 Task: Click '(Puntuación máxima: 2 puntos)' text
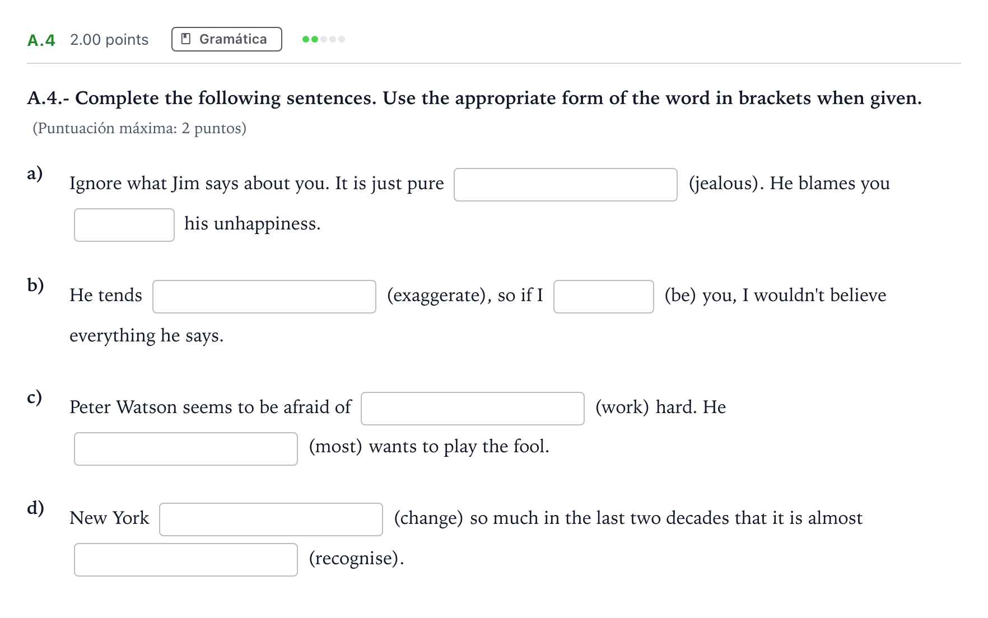[139, 128]
